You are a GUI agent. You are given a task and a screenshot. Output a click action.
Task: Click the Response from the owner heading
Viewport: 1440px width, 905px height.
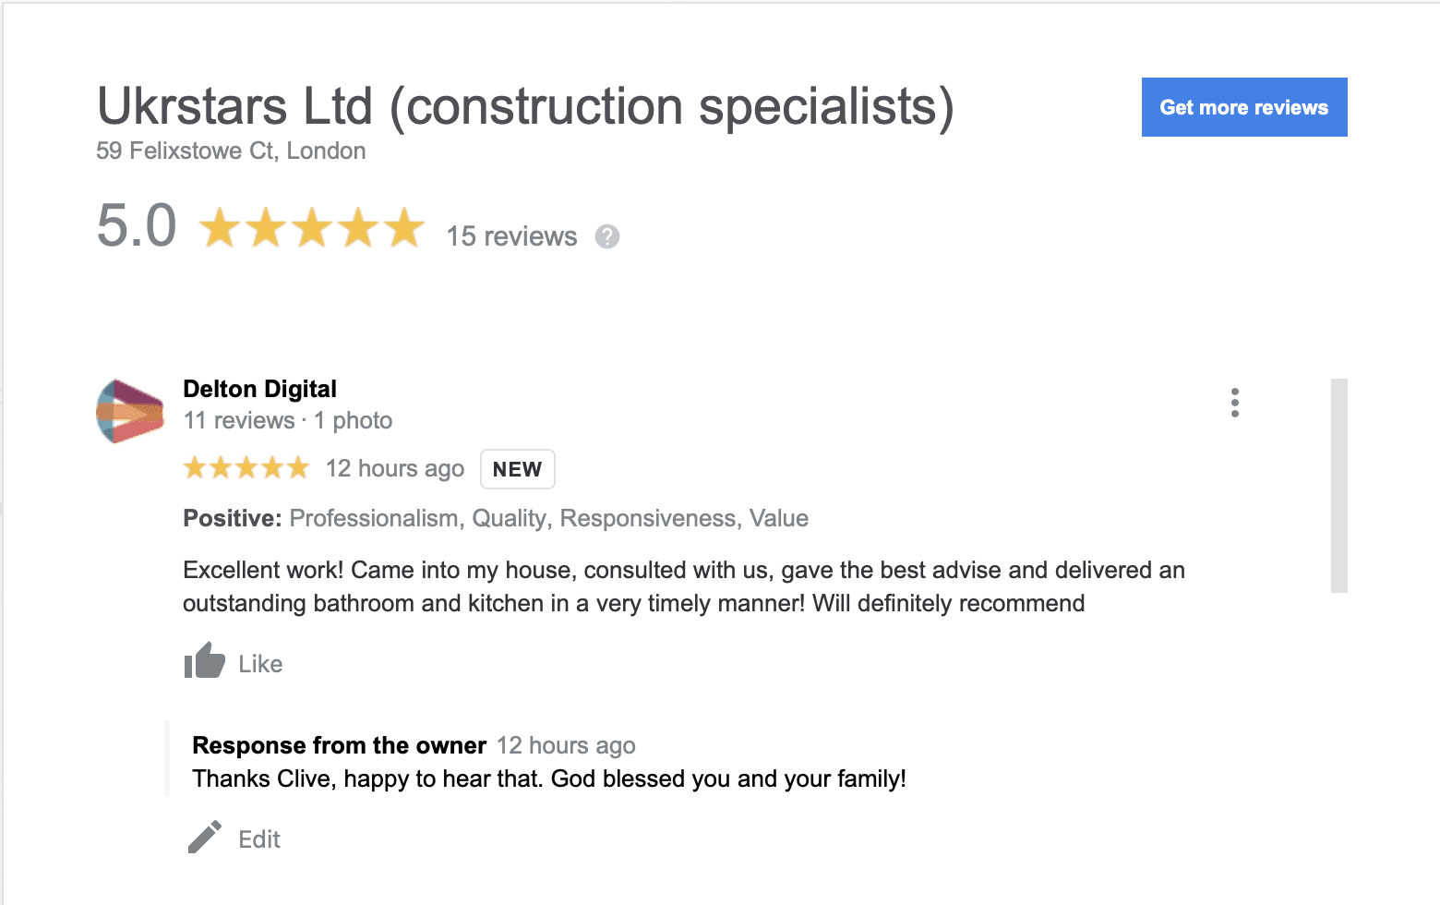coord(339,745)
